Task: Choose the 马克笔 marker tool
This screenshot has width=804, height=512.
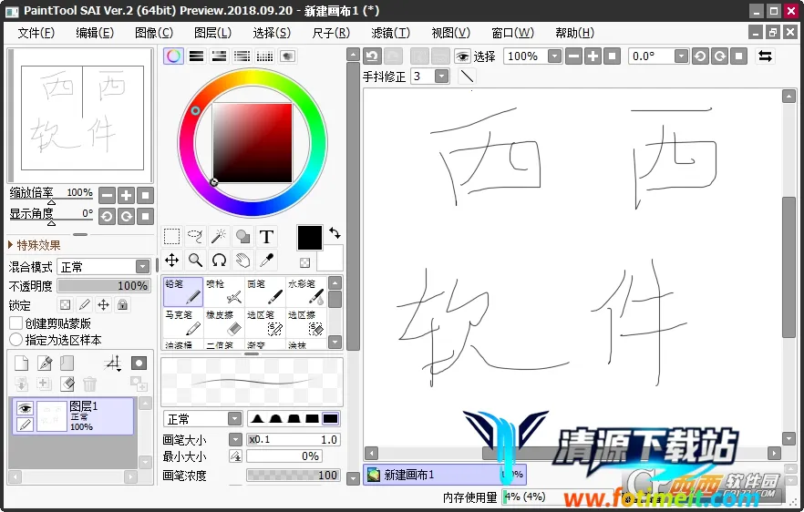Action: (183, 323)
